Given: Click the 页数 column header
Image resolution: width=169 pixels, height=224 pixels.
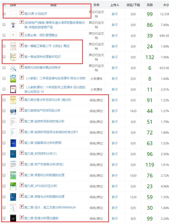Looking at the screenshot, I should (x=149, y=5).
